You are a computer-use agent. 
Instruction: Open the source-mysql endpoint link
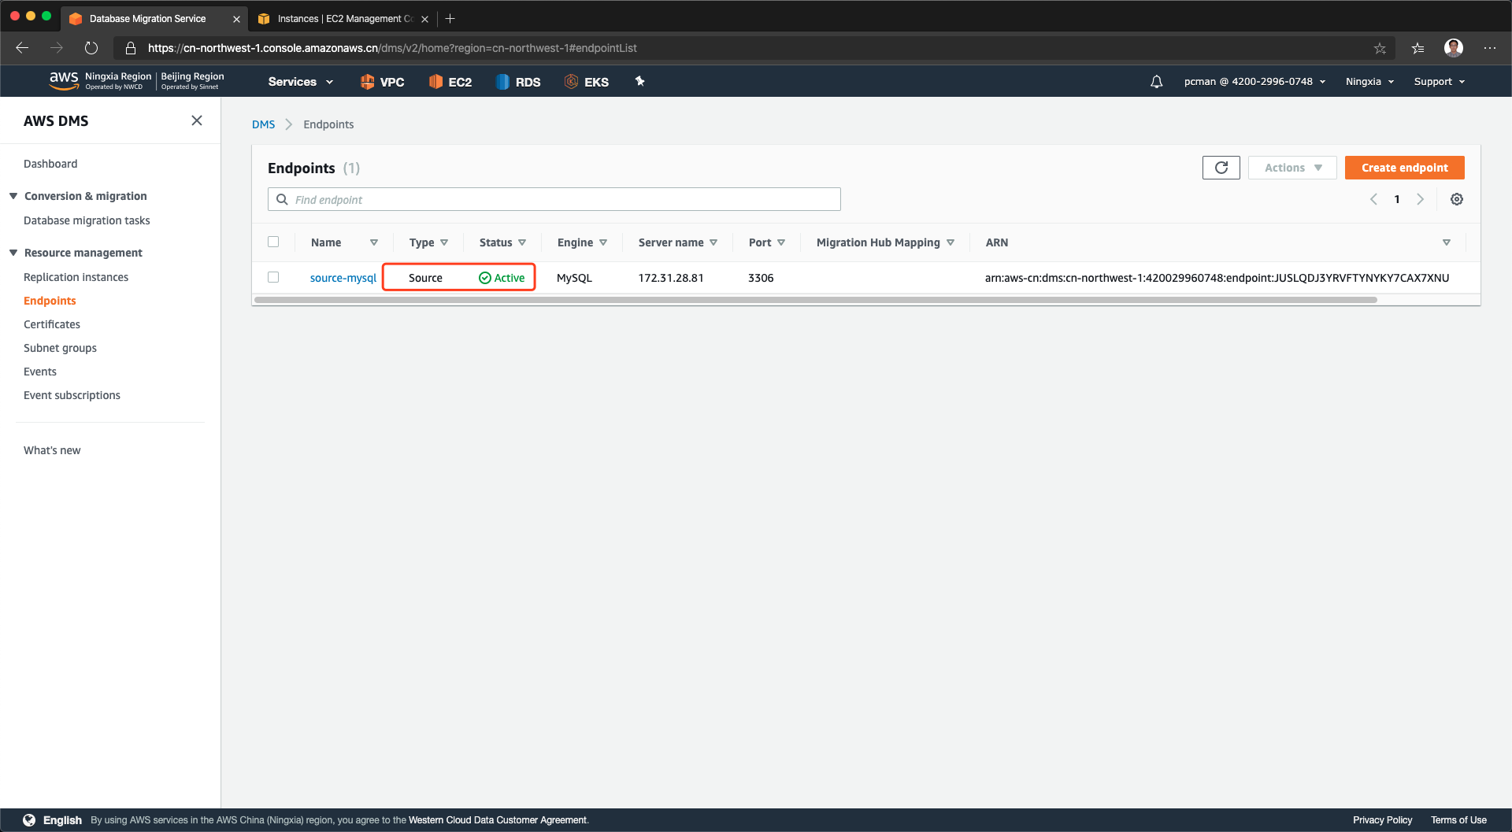point(343,278)
